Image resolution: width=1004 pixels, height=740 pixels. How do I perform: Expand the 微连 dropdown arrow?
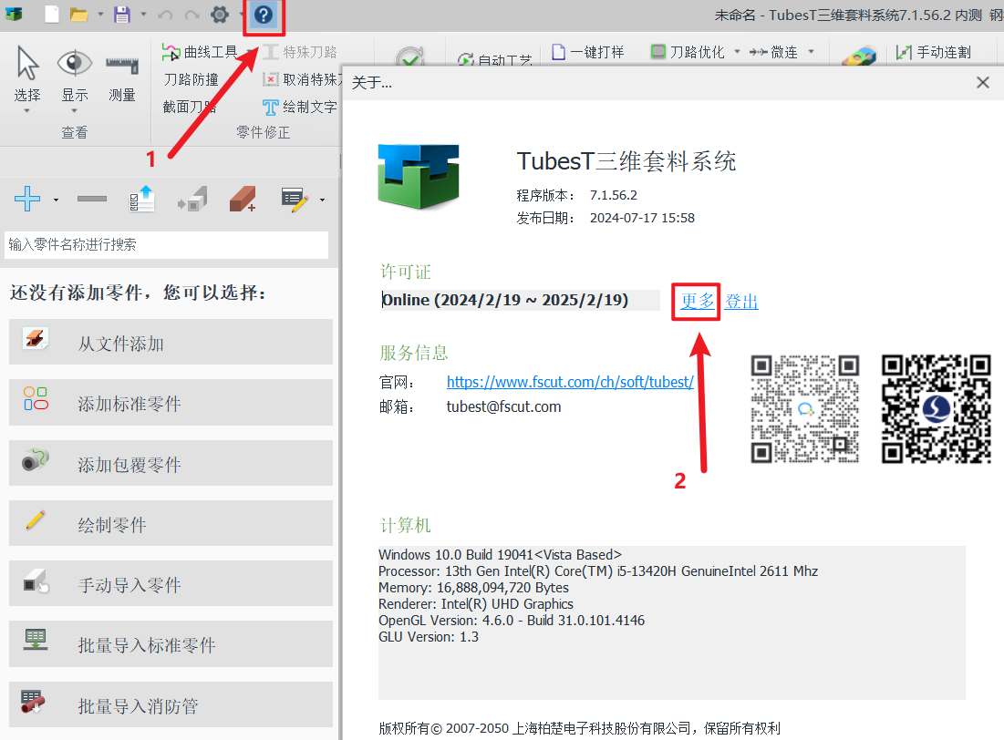(812, 51)
